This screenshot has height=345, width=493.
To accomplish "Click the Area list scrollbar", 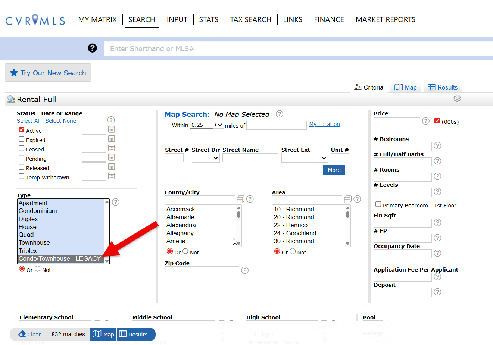I will click(347, 226).
